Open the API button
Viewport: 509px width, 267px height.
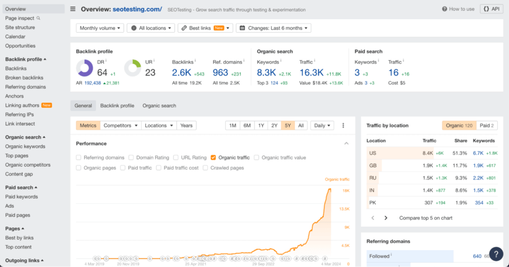pyautogui.click(x=491, y=9)
